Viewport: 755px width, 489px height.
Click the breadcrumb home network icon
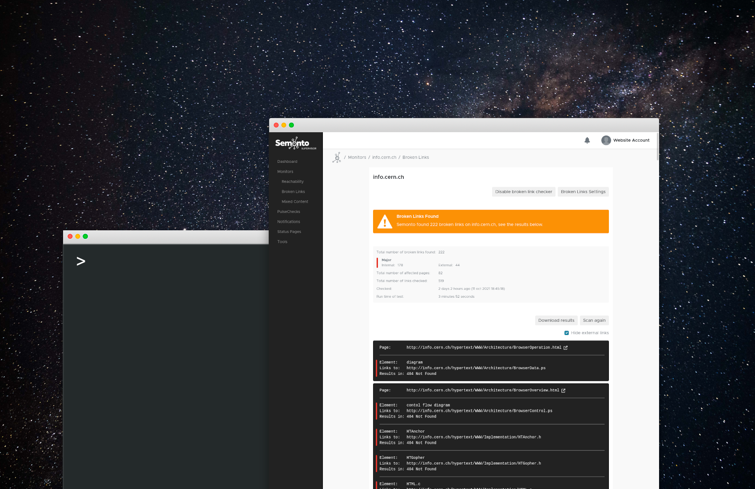337,158
